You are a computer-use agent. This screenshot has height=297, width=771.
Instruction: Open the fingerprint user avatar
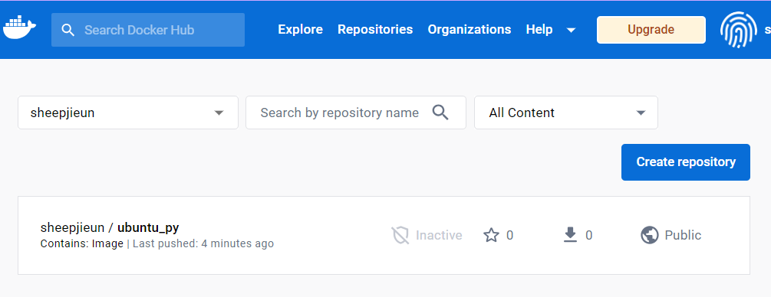pos(739,30)
